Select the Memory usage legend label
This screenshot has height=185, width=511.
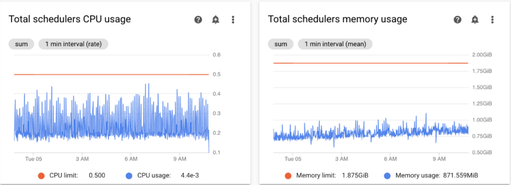(417, 175)
